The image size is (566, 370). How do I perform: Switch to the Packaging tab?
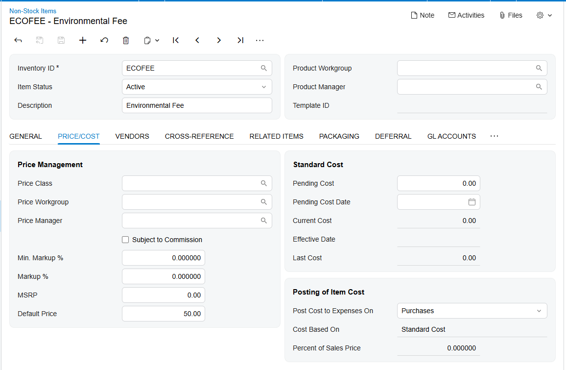[339, 136]
